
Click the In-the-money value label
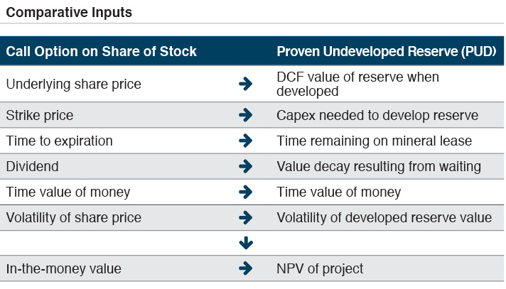click(x=63, y=268)
